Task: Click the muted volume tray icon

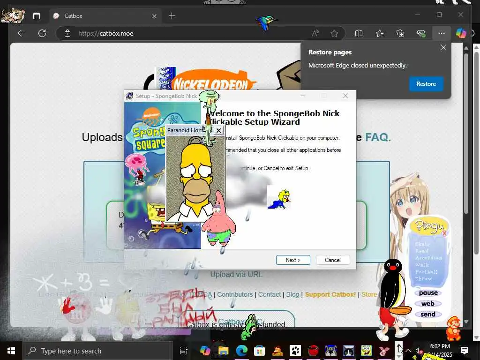Action: (418, 351)
